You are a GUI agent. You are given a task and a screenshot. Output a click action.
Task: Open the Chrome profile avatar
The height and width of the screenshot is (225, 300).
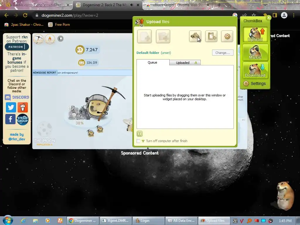284,15
